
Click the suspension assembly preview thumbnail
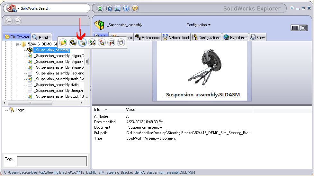202,71
